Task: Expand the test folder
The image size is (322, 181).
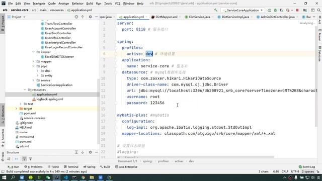Action: click(x=21, y=104)
